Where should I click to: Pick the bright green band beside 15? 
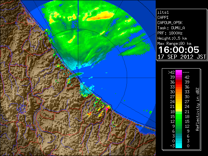click(x=179, y=116)
